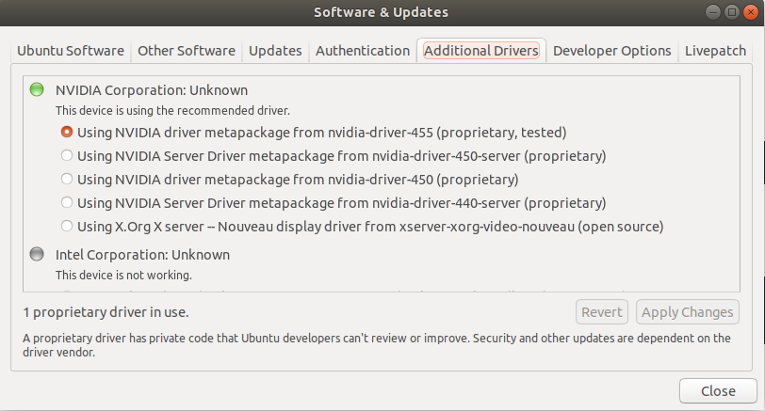
Task: Minimize the Software & Updates window
Action: click(x=713, y=12)
